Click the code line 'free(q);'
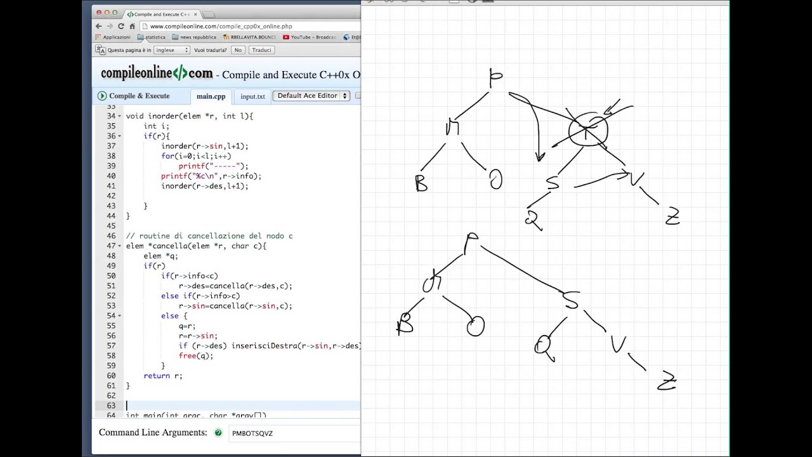The height and width of the screenshot is (457, 812). pyautogui.click(x=196, y=356)
